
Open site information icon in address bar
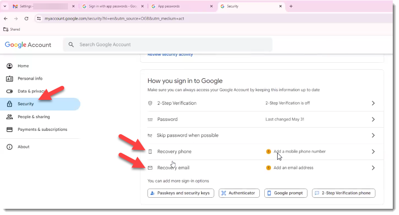pyautogui.click(x=39, y=19)
